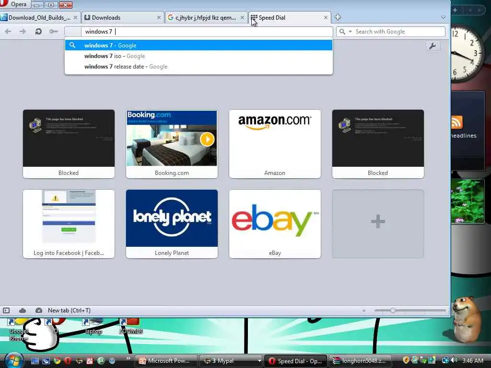Toggle the panel icon in status bar
The width and height of the screenshot is (491, 368).
6,310
